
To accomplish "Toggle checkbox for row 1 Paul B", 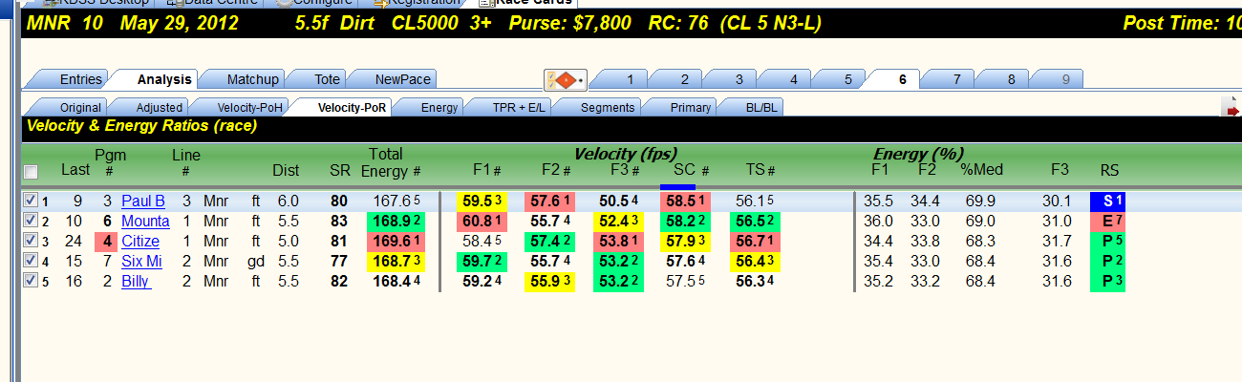I will tap(30, 202).
